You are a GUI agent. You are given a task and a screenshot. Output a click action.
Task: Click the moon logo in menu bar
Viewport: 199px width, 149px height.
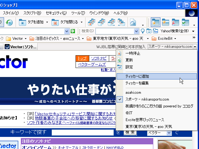tap(192, 13)
